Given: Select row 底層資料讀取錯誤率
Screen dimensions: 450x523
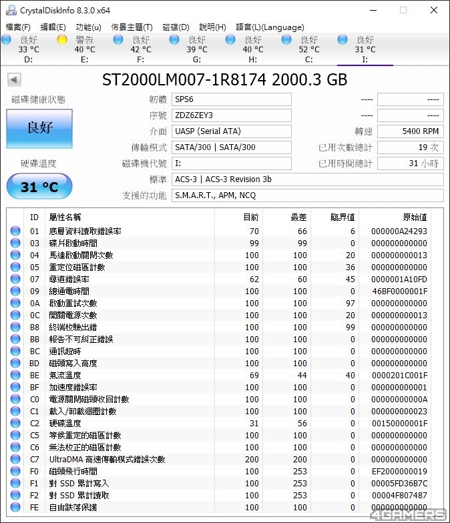Looking at the screenshot, I should (220, 231).
